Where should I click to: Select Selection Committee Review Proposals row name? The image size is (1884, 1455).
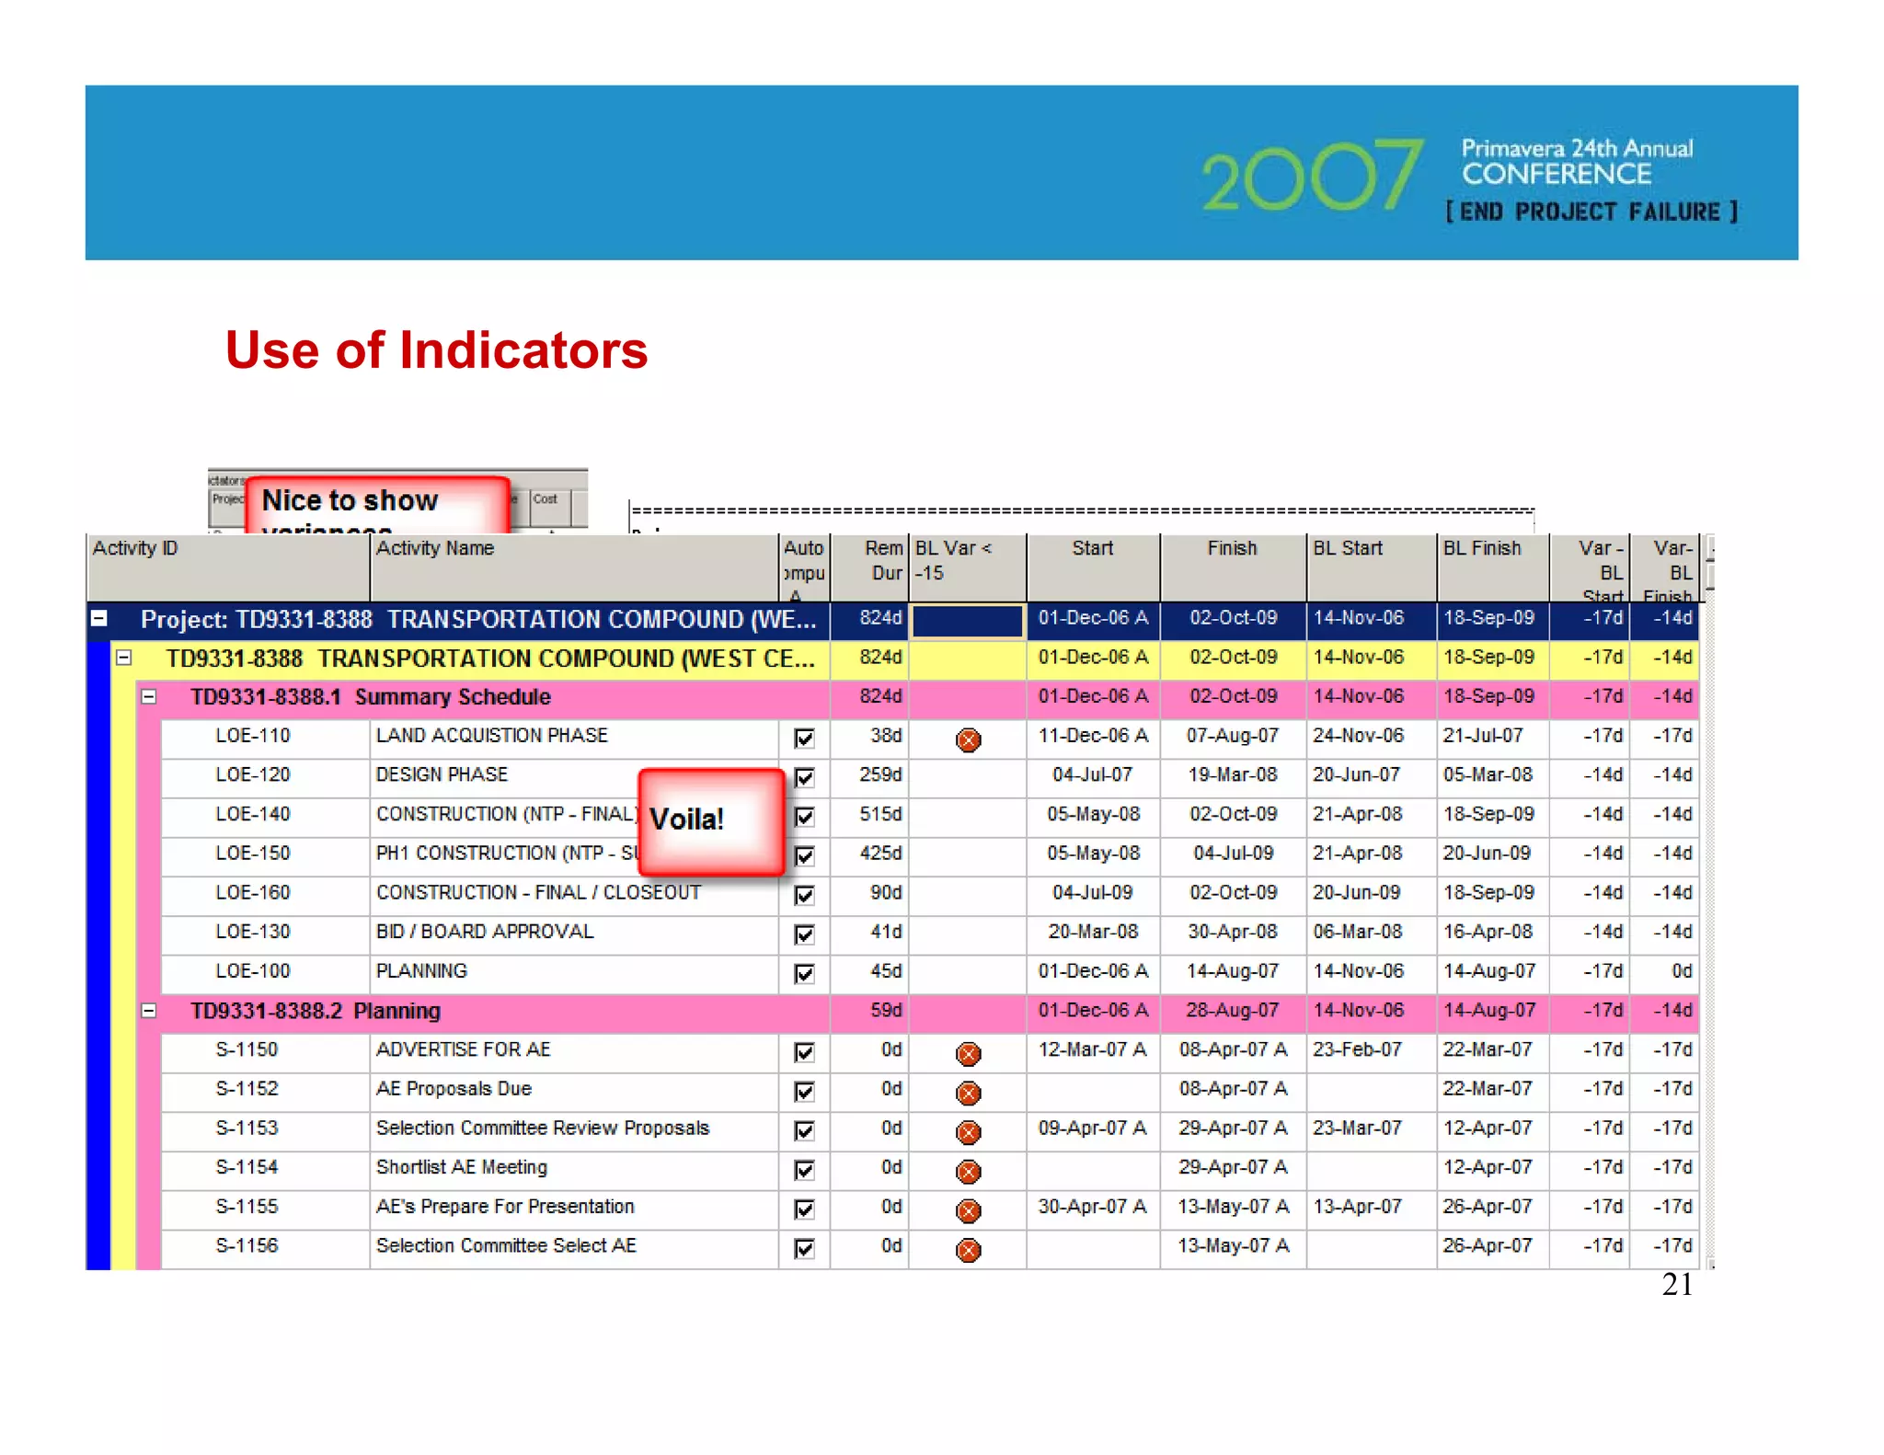tap(543, 1128)
